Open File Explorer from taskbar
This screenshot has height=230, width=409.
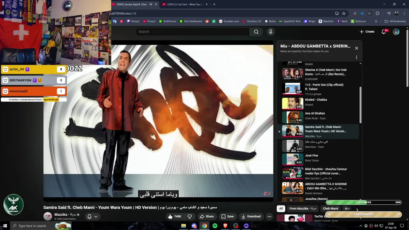tap(183, 226)
